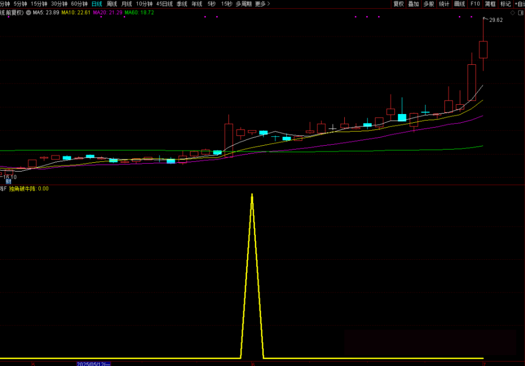
Task: Expand the 更多 periods chevron
Action: [x=268, y=4]
